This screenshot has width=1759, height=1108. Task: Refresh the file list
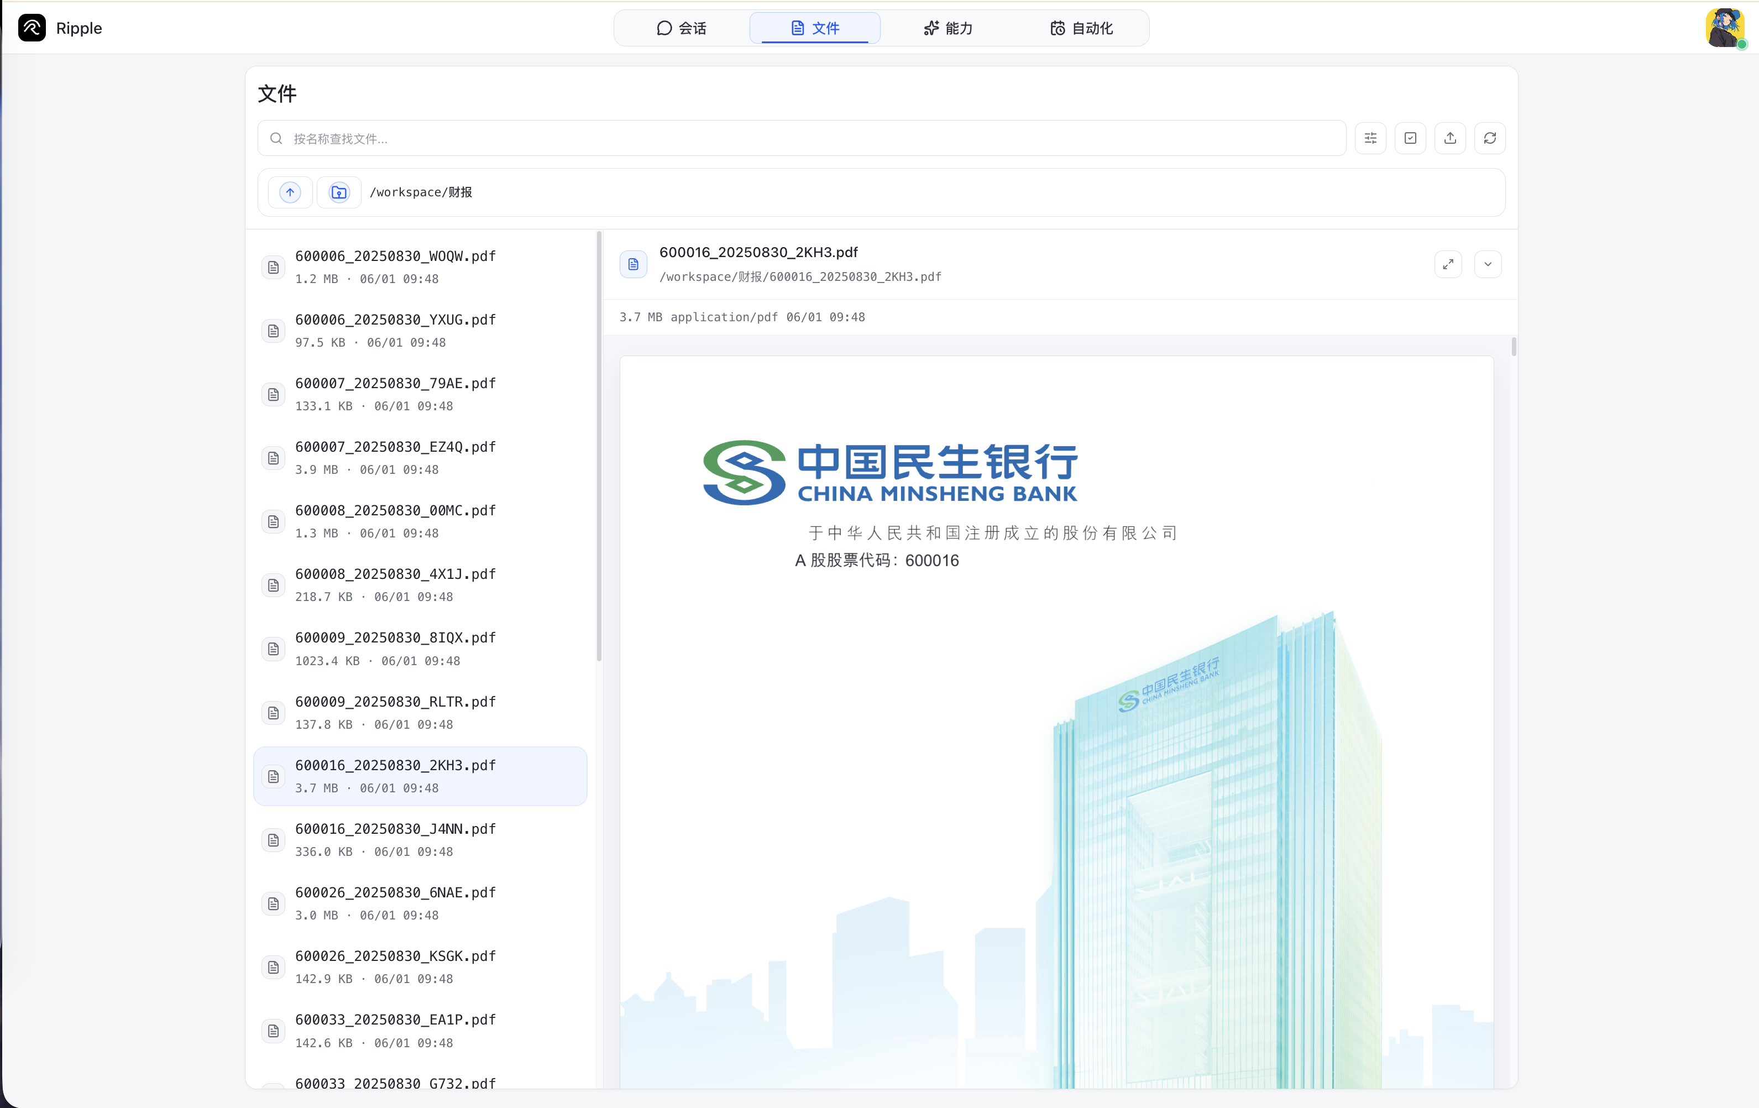[x=1489, y=138]
